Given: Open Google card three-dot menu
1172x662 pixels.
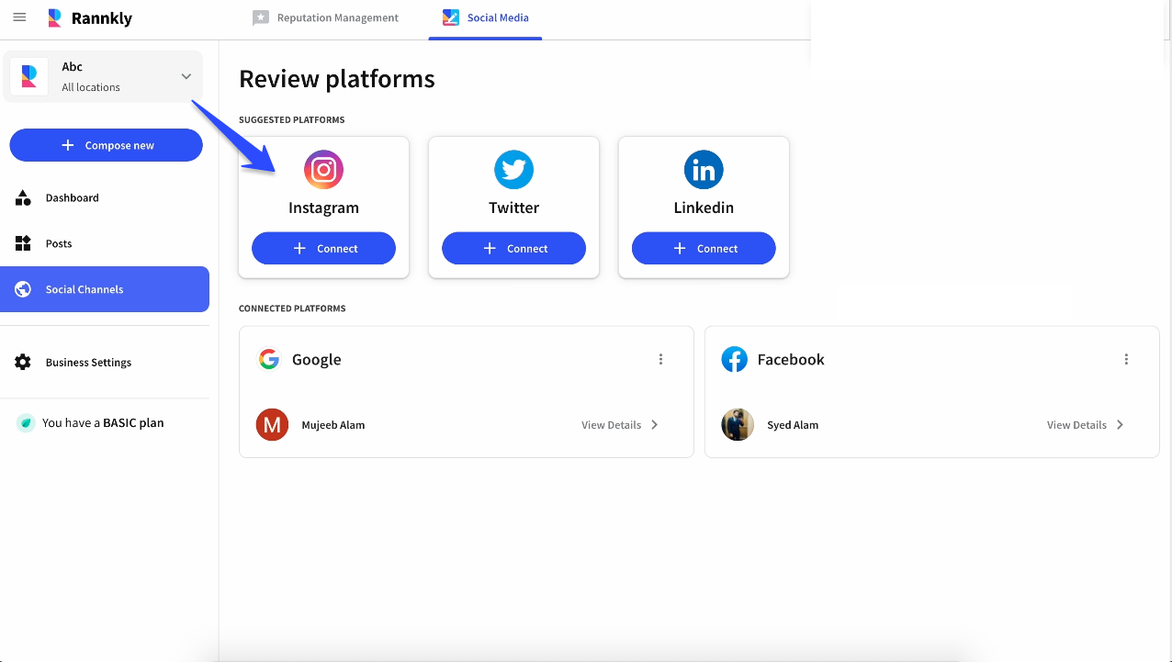Looking at the screenshot, I should tap(660, 359).
